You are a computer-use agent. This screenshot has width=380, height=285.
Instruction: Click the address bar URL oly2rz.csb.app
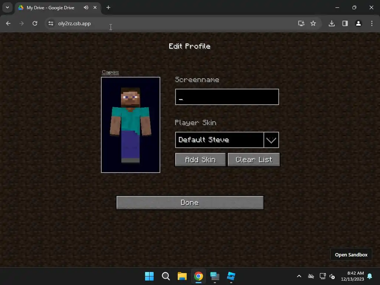(x=74, y=23)
